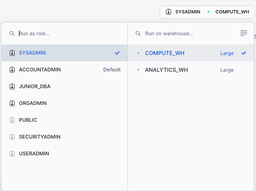Click the PUBLIC role icon
Image resolution: width=256 pixels, height=191 pixels.
(12, 120)
